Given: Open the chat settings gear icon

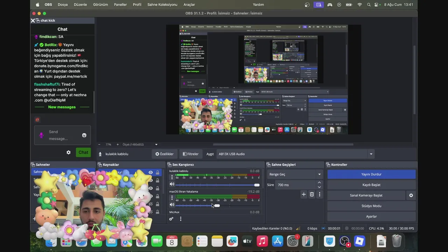Looking at the screenshot, I should [x=69, y=152].
